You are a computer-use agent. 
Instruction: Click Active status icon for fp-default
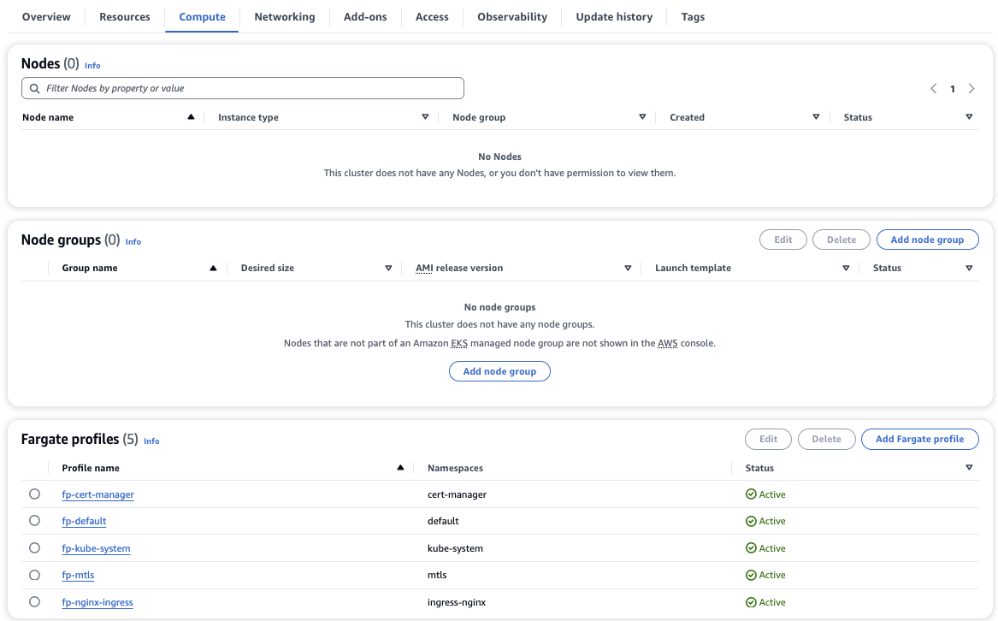click(751, 521)
